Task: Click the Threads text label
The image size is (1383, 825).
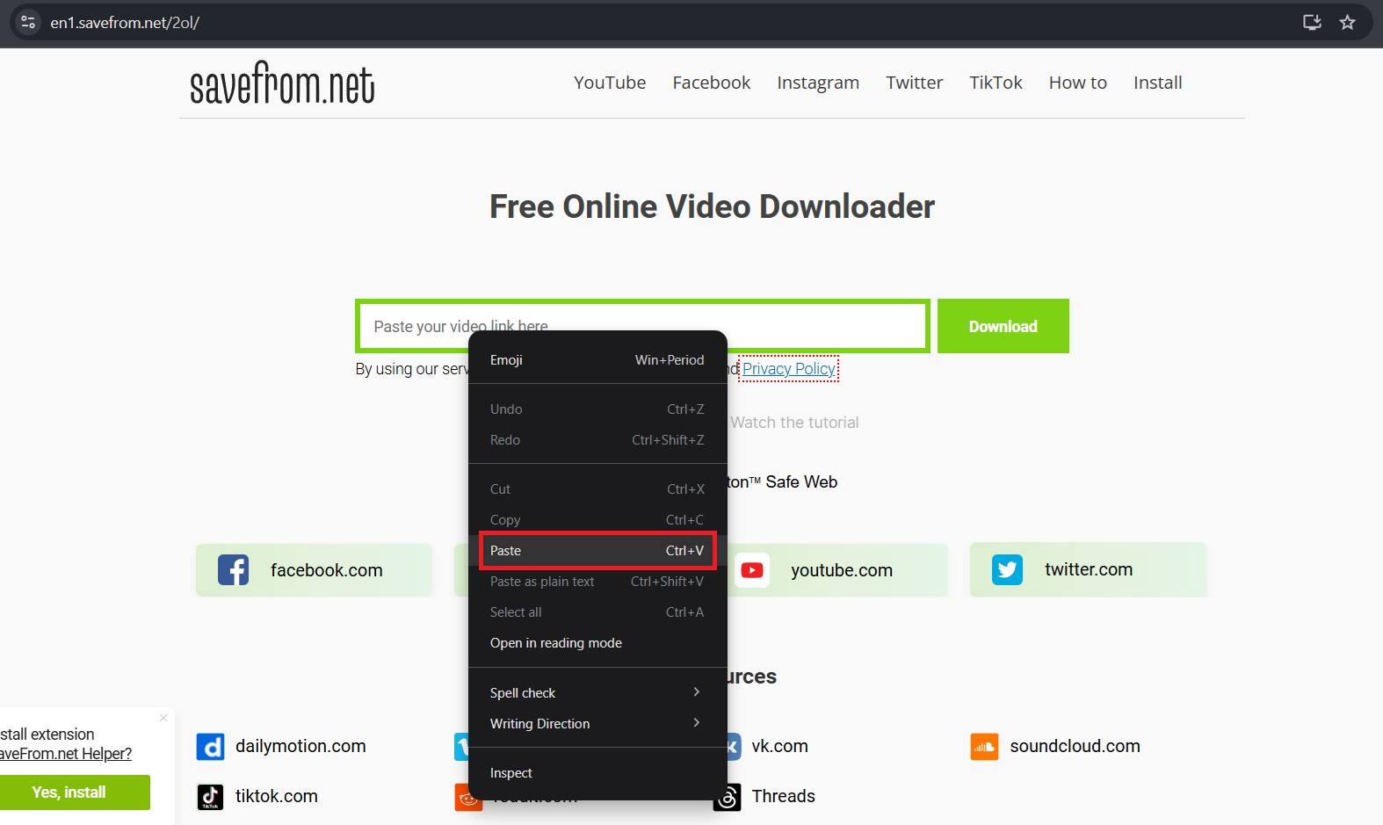Action: [784, 796]
